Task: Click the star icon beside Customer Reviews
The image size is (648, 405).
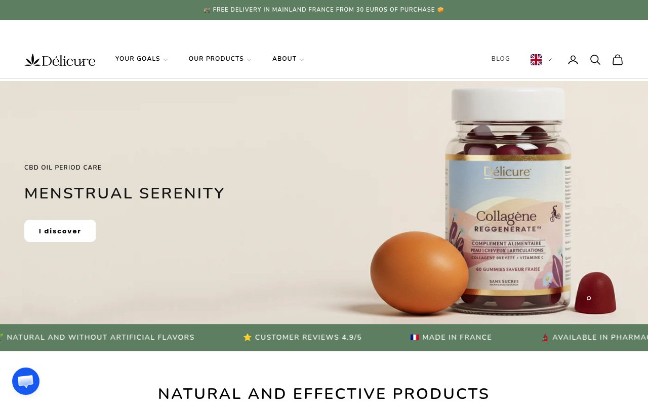Action: (248, 337)
